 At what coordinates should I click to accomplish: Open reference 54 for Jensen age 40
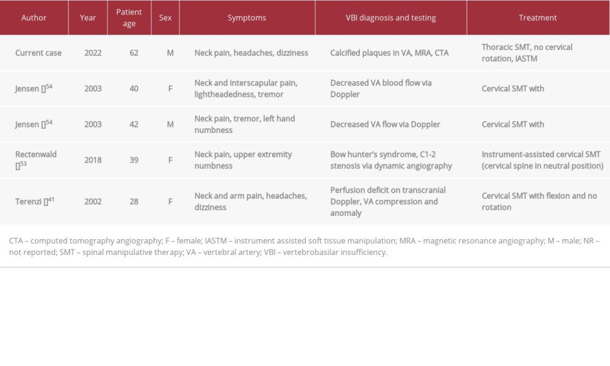(x=49, y=87)
